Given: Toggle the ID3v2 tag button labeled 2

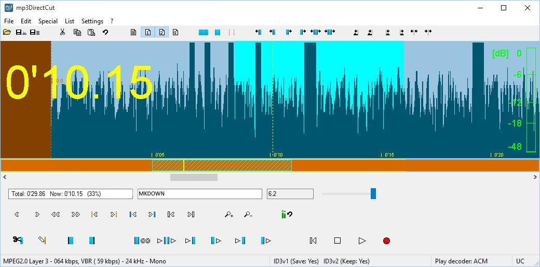Looking at the screenshot, I should [161, 32].
